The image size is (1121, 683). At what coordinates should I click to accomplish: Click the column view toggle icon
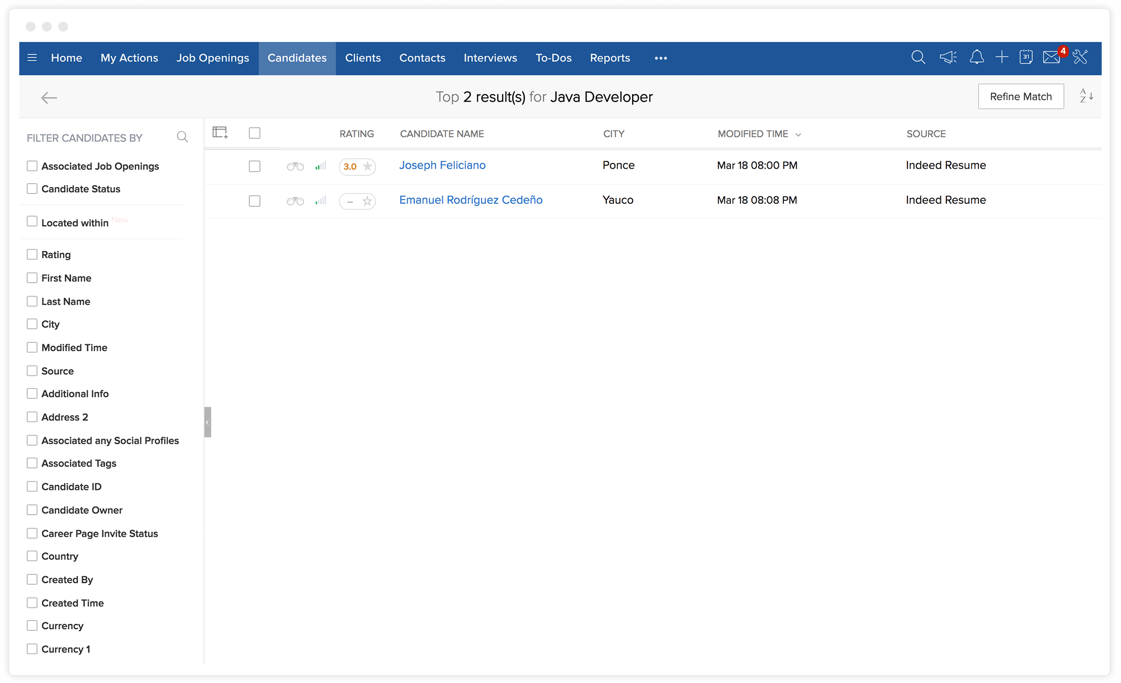[x=221, y=133]
